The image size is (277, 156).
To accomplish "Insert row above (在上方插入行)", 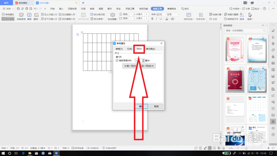I will [x=49, y=14].
